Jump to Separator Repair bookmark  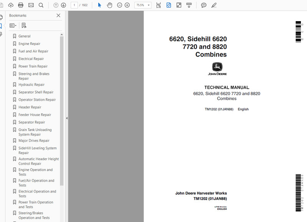[x=32, y=122]
